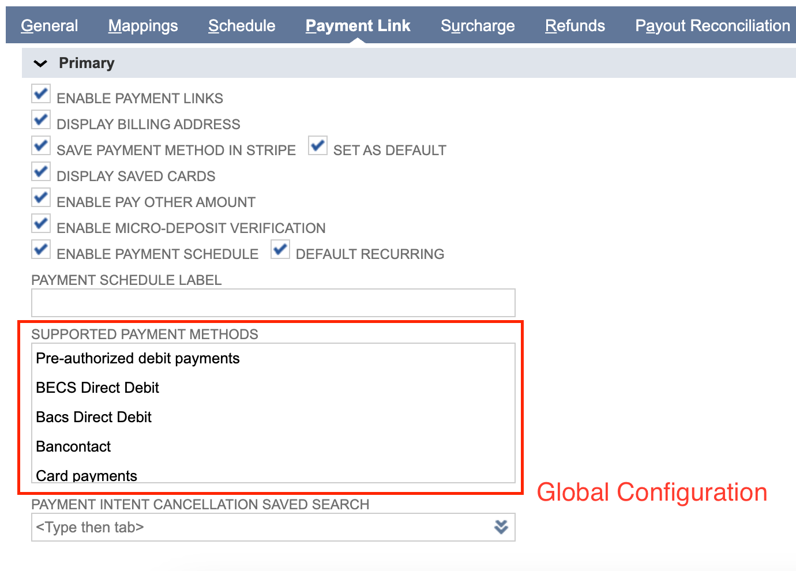The image size is (796, 571).
Task: View the Mappings tab
Action: click(142, 25)
